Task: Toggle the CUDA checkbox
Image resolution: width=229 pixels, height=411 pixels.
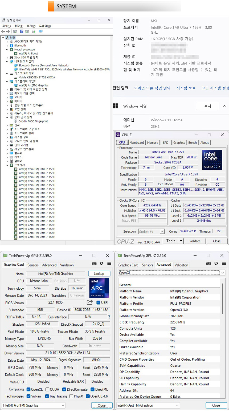Action: click(47, 389)
